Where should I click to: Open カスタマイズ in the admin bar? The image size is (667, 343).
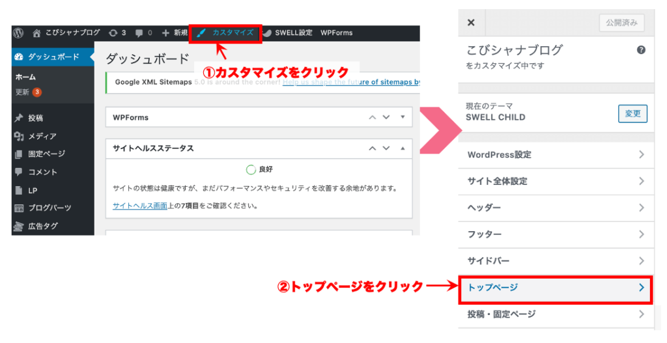pyautogui.click(x=233, y=33)
